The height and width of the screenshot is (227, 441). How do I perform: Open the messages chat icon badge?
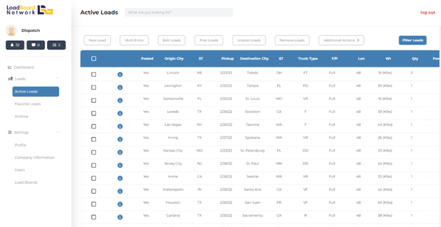pos(36,45)
